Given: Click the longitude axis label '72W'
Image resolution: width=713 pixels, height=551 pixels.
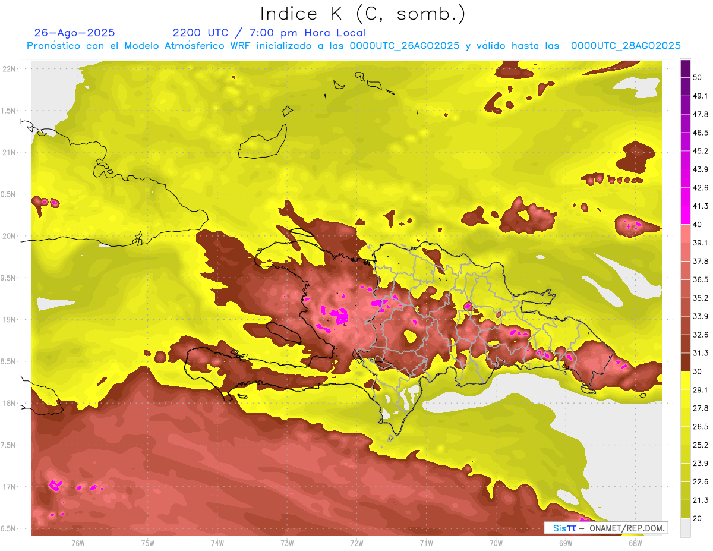Looking at the screenshot, I should (356, 543).
